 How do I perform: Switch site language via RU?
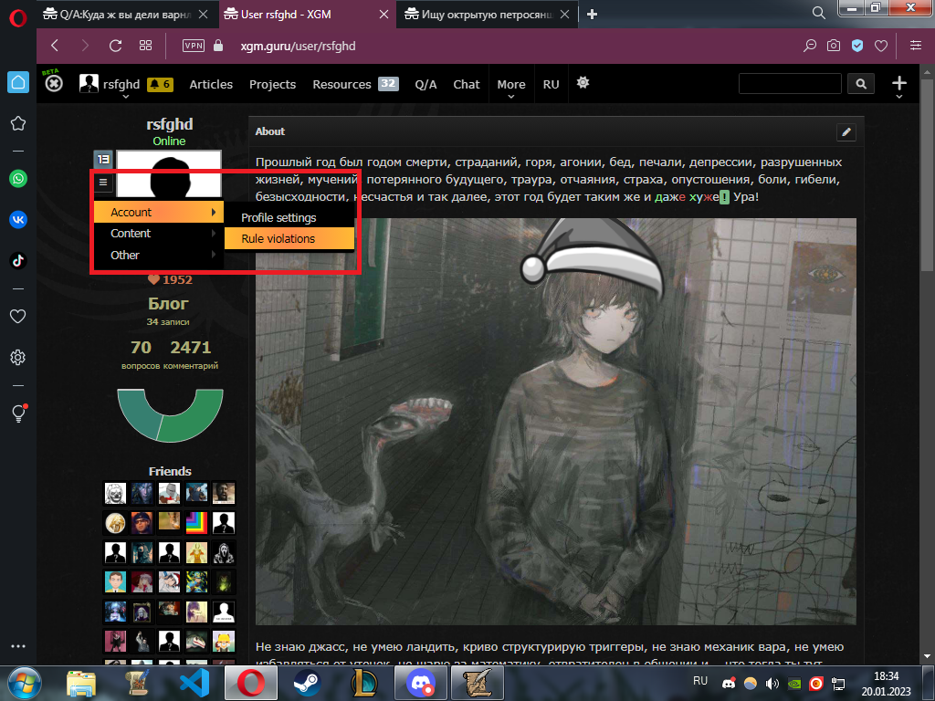point(551,85)
